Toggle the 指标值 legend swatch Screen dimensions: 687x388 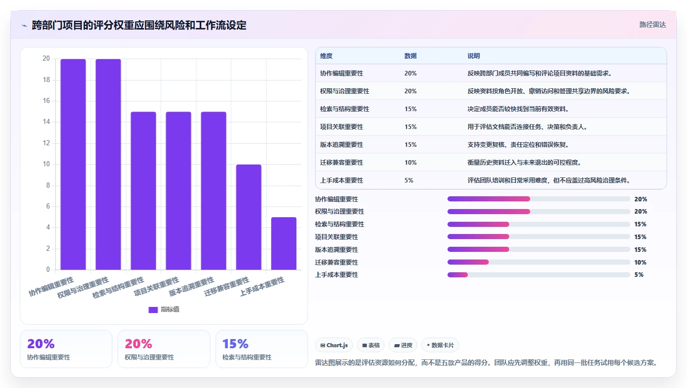pyautogui.click(x=153, y=309)
